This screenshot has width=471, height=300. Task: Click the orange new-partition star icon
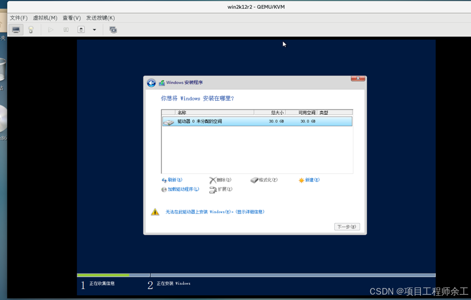tap(301, 180)
